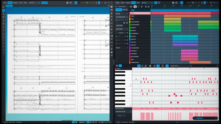Toggle the blue transport activation button in left window
Viewport: 221px width, 124px height.
coord(76,3)
